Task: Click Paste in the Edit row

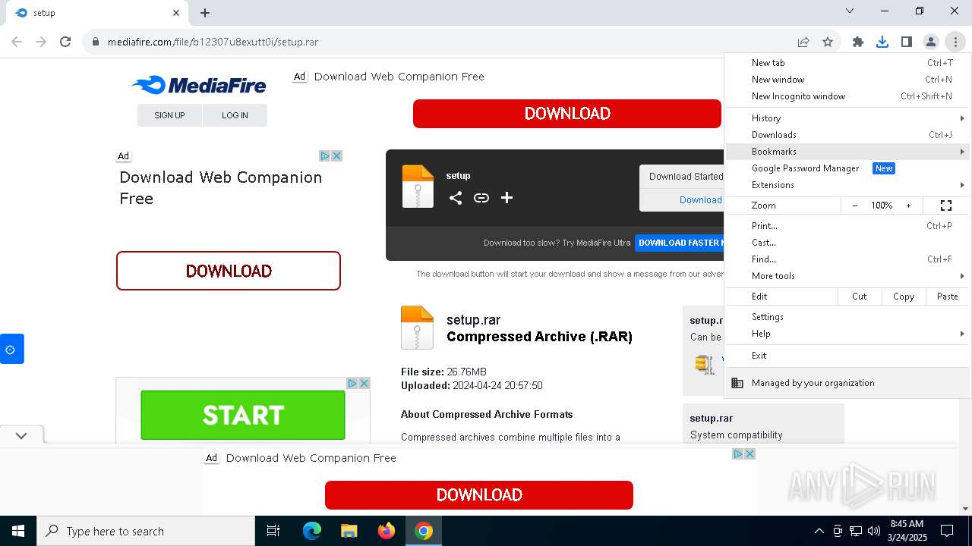Action: click(948, 297)
